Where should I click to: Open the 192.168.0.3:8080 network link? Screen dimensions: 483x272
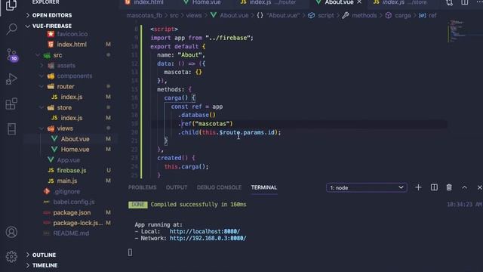208,238
